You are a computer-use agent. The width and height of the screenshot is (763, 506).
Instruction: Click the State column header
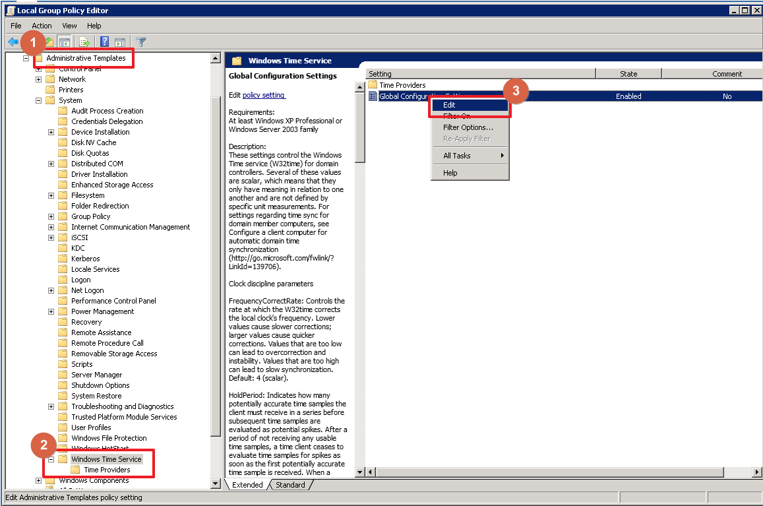click(x=628, y=73)
